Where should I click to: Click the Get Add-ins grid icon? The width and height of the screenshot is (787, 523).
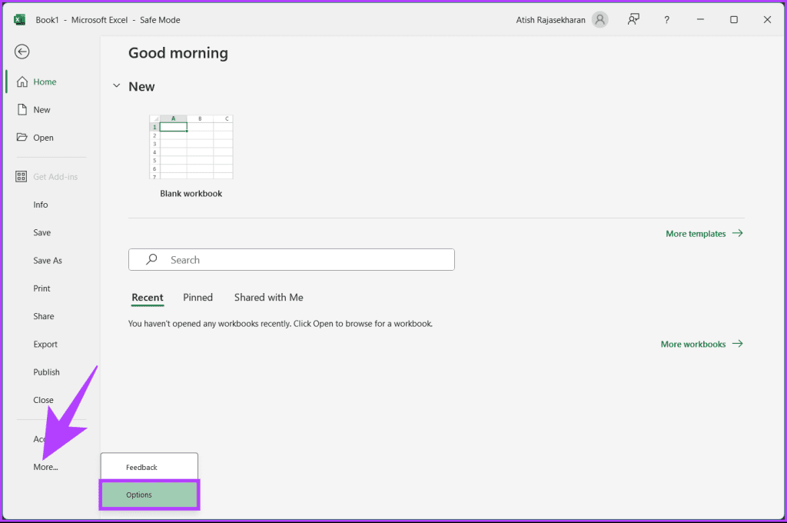[21, 176]
